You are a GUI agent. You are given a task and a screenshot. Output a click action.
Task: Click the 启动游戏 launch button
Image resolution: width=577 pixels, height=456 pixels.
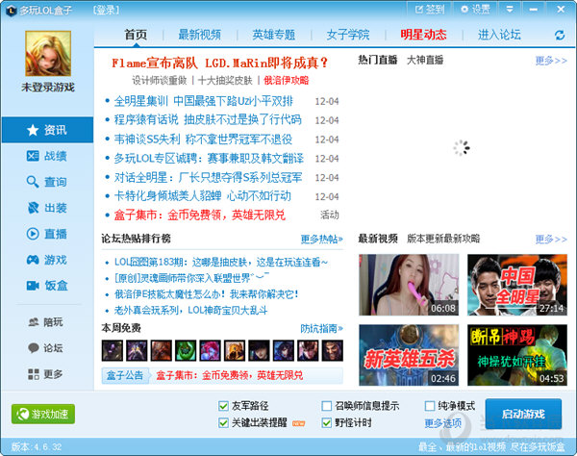click(x=523, y=414)
